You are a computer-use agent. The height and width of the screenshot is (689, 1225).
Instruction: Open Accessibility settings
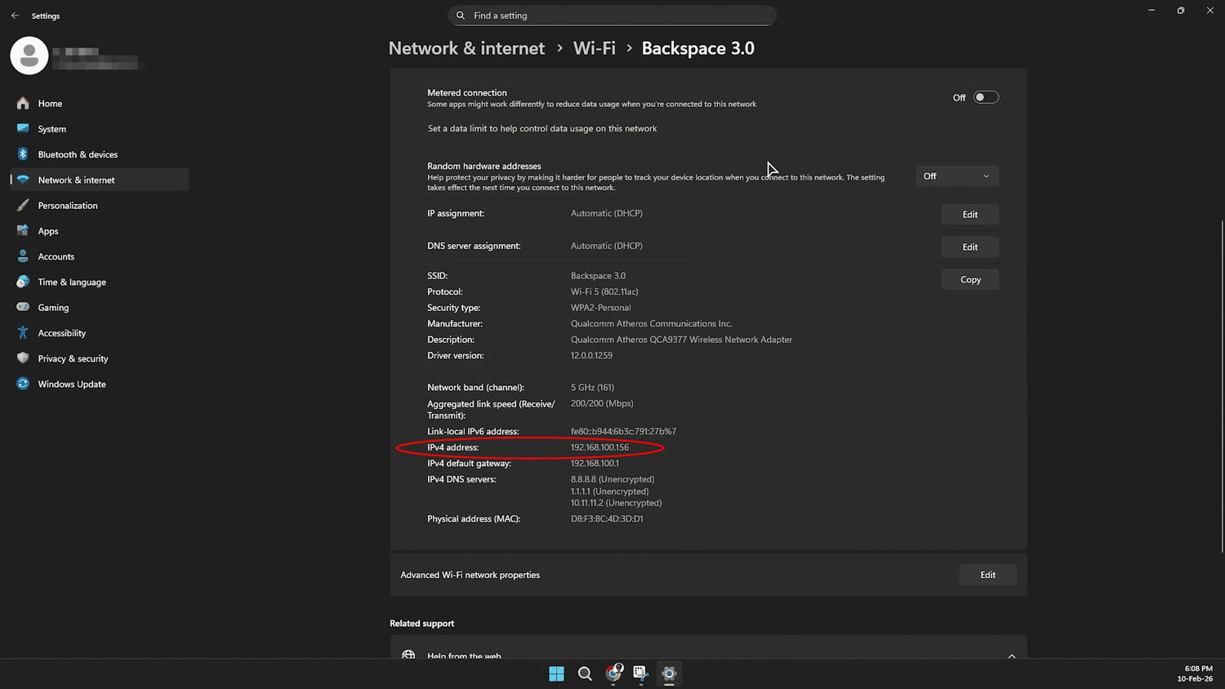(99, 333)
